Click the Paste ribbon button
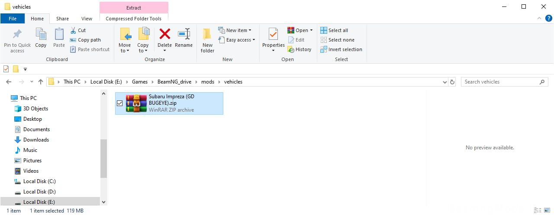 pos(59,38)
